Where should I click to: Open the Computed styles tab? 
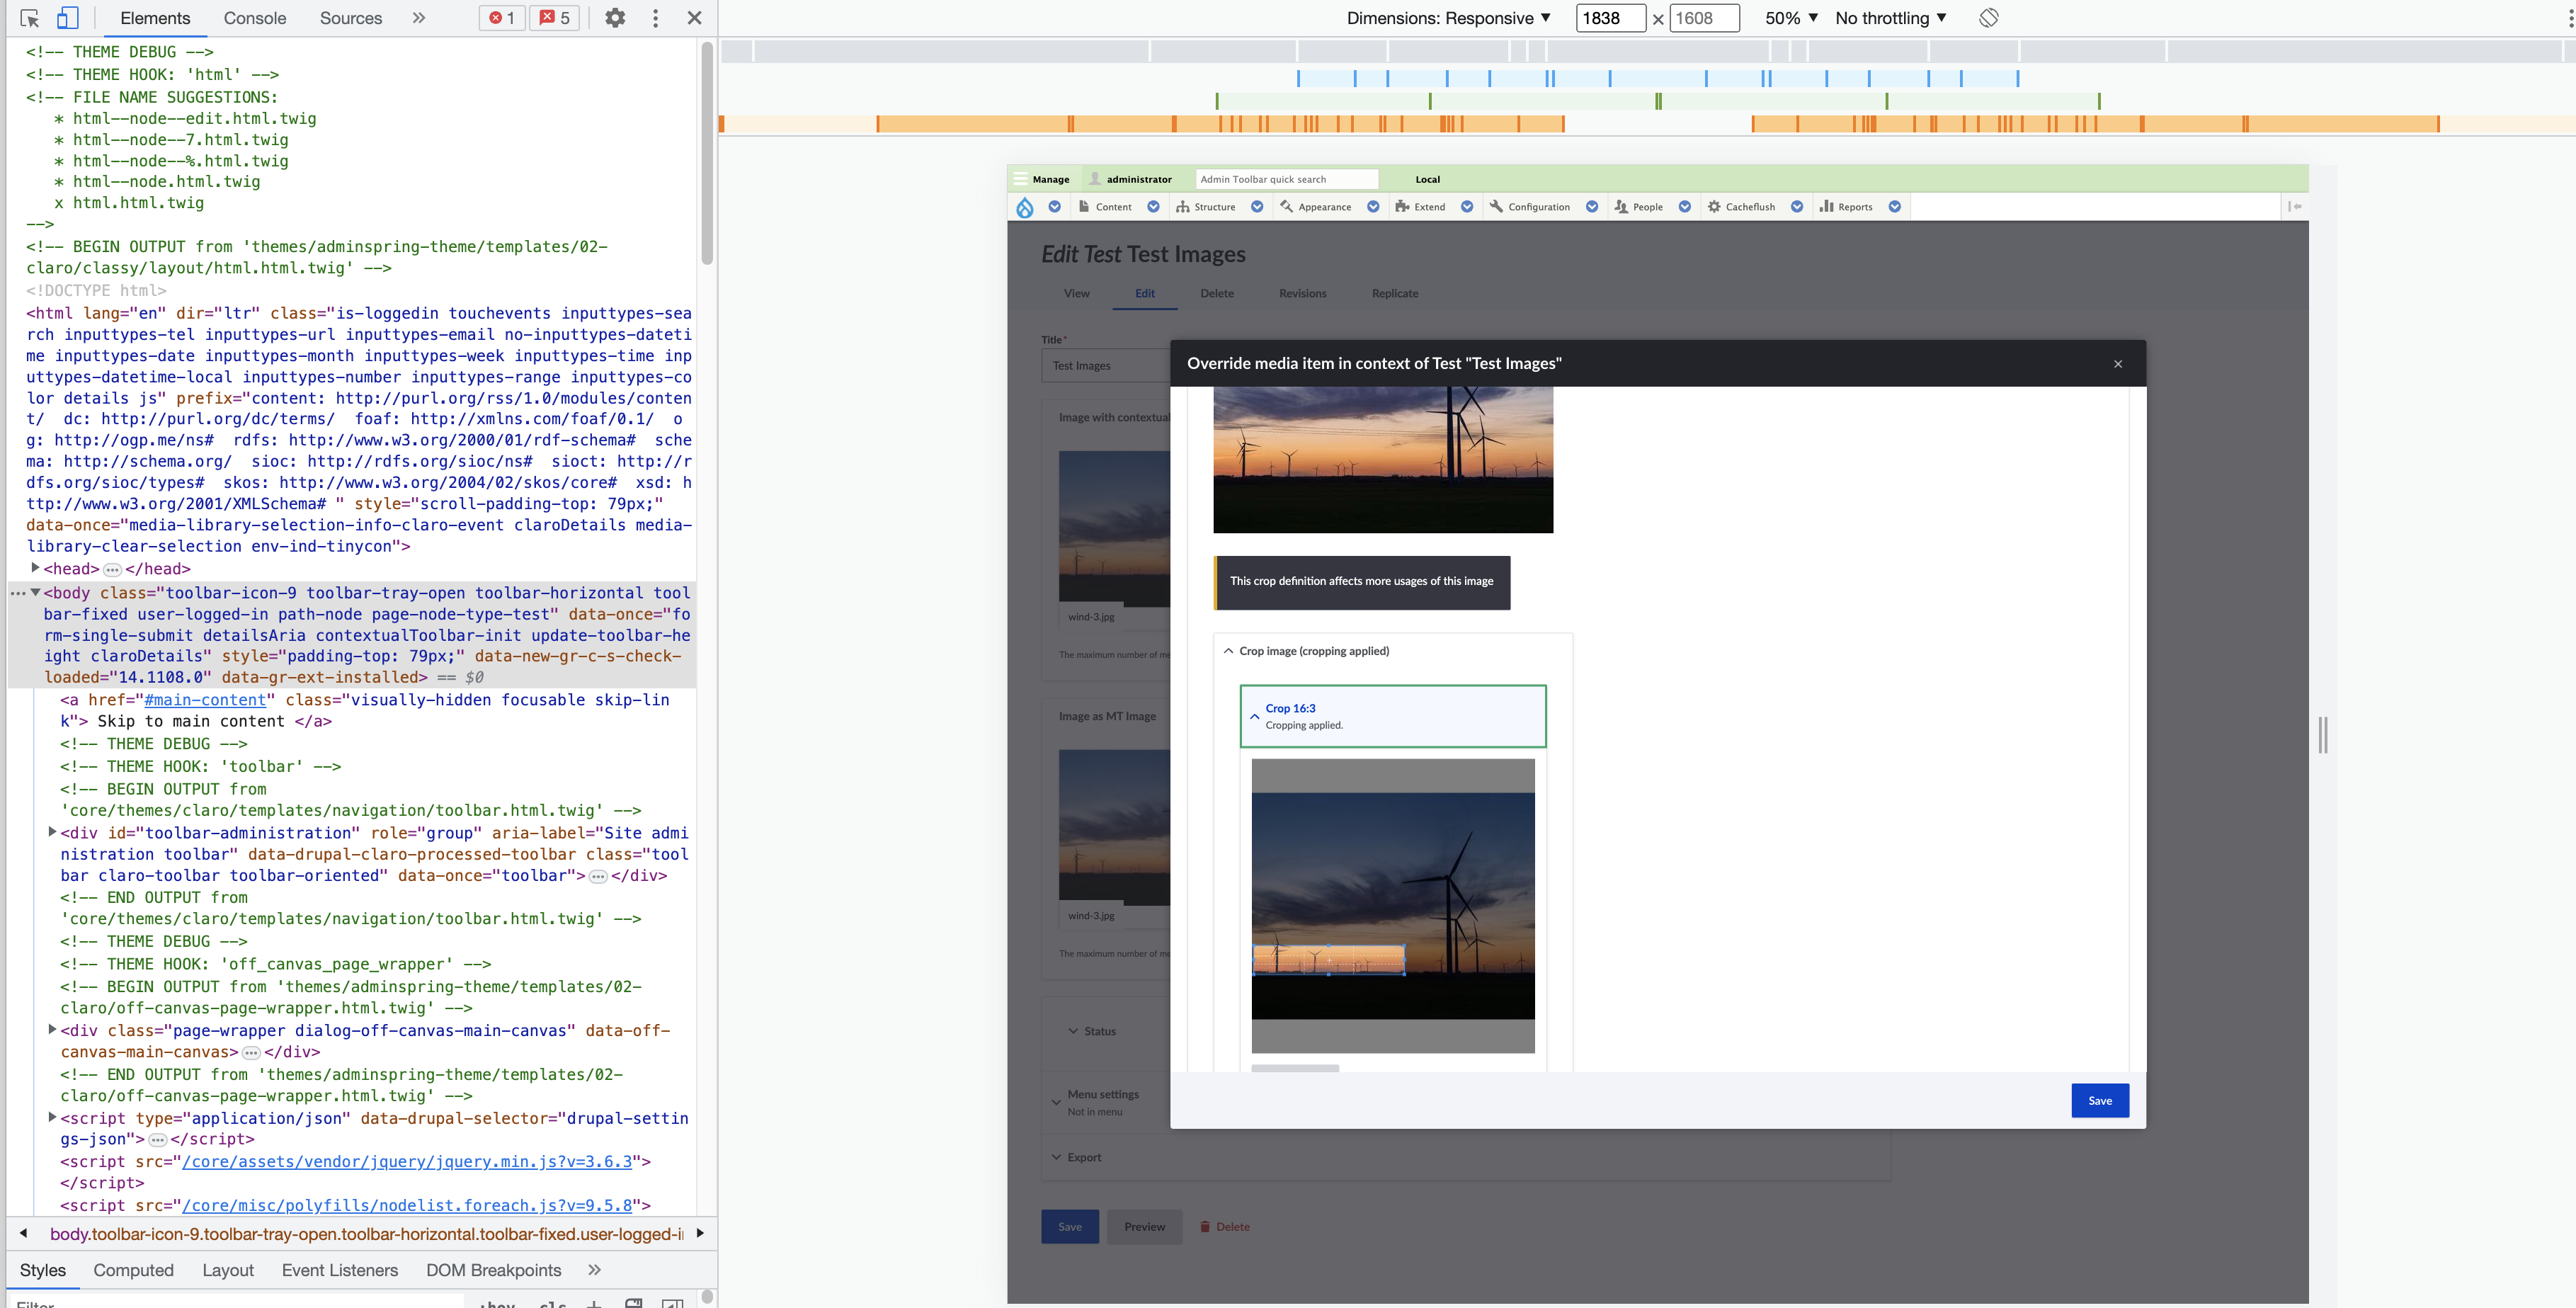click(133, 1270)
